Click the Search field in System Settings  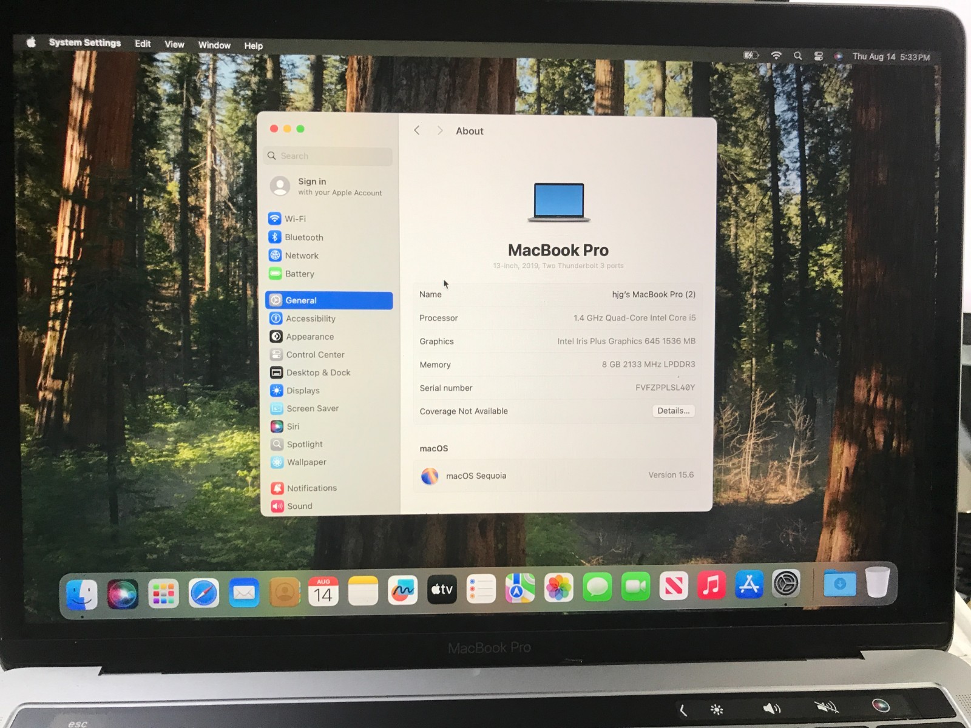click(327, 156)
